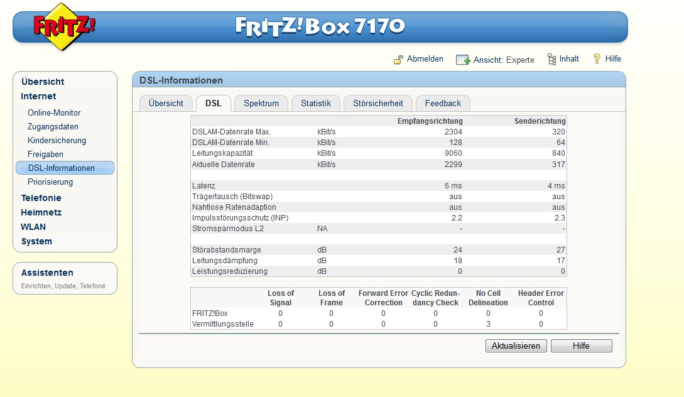Image resolution: width=684 pixels, height=397 pixels.
Task: Click the Aktualisieren button
Action: 516,346
